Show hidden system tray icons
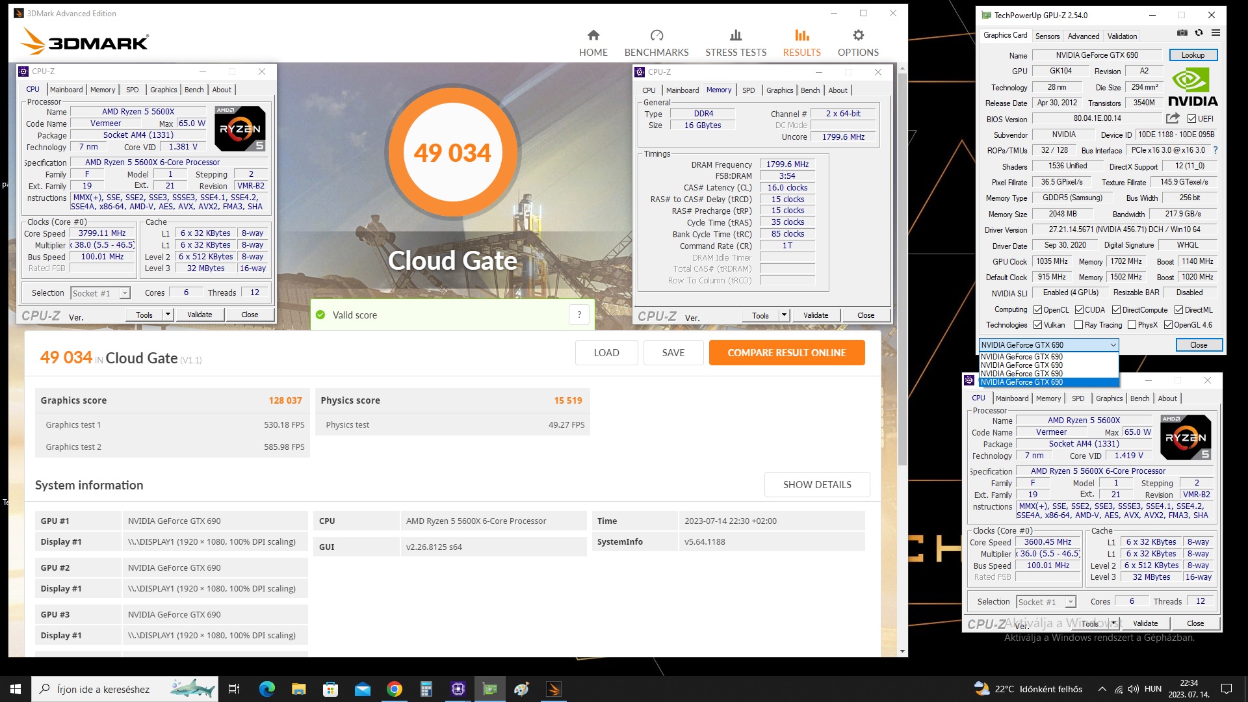This screenshot has height=702, width=1248. click(x=1102, y=689)
